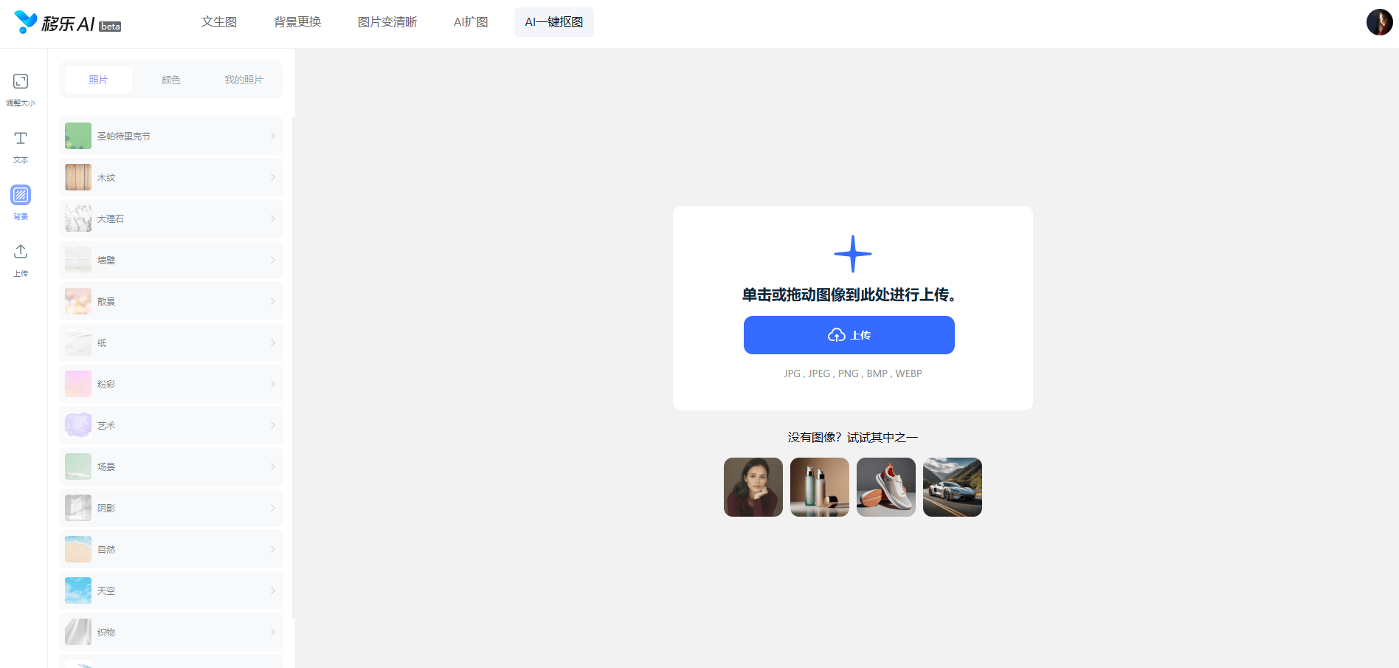Open the 上传 upload sidebar tool
The width and height of the screenshot is (1399, 668).
pyautogui.click(x=21, y=261)
